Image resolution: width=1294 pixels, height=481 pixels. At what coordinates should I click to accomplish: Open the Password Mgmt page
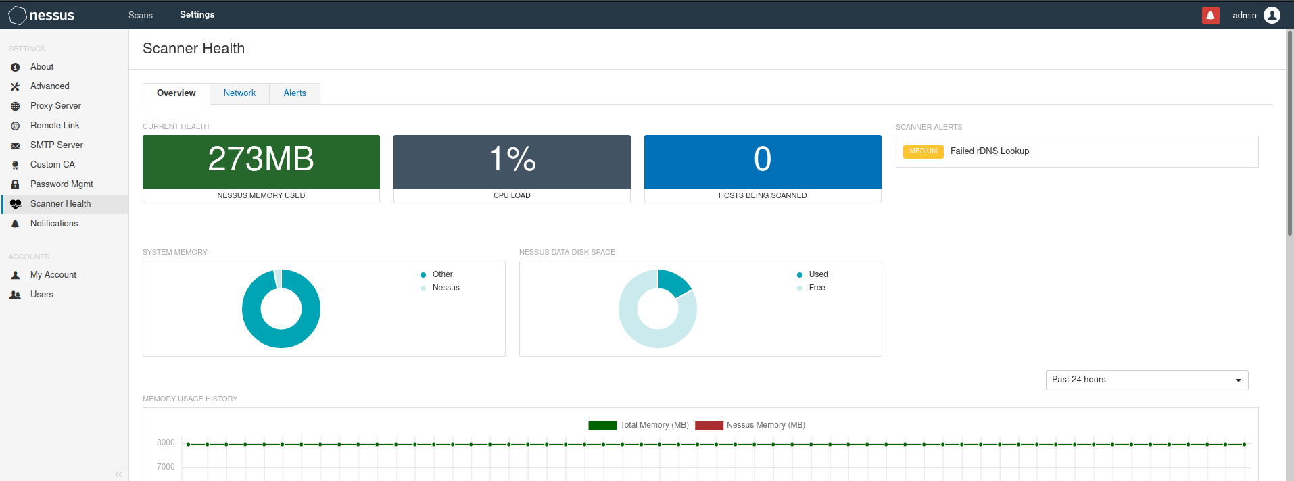tap(62, 184)
